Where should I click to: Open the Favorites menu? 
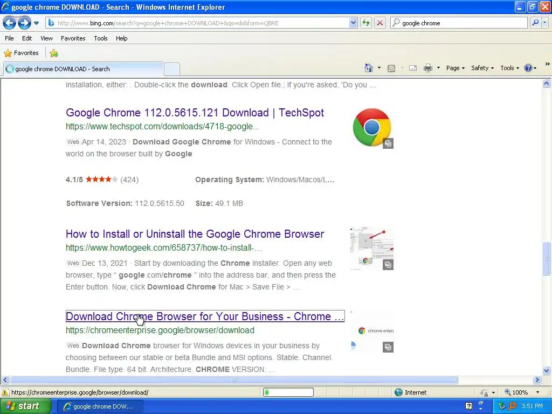point(73,38)
